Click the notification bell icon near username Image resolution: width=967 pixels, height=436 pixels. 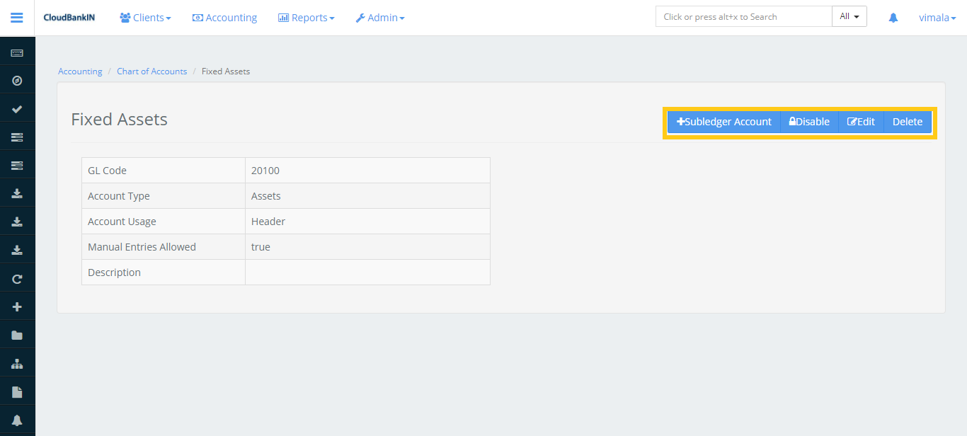click(893, 17)
